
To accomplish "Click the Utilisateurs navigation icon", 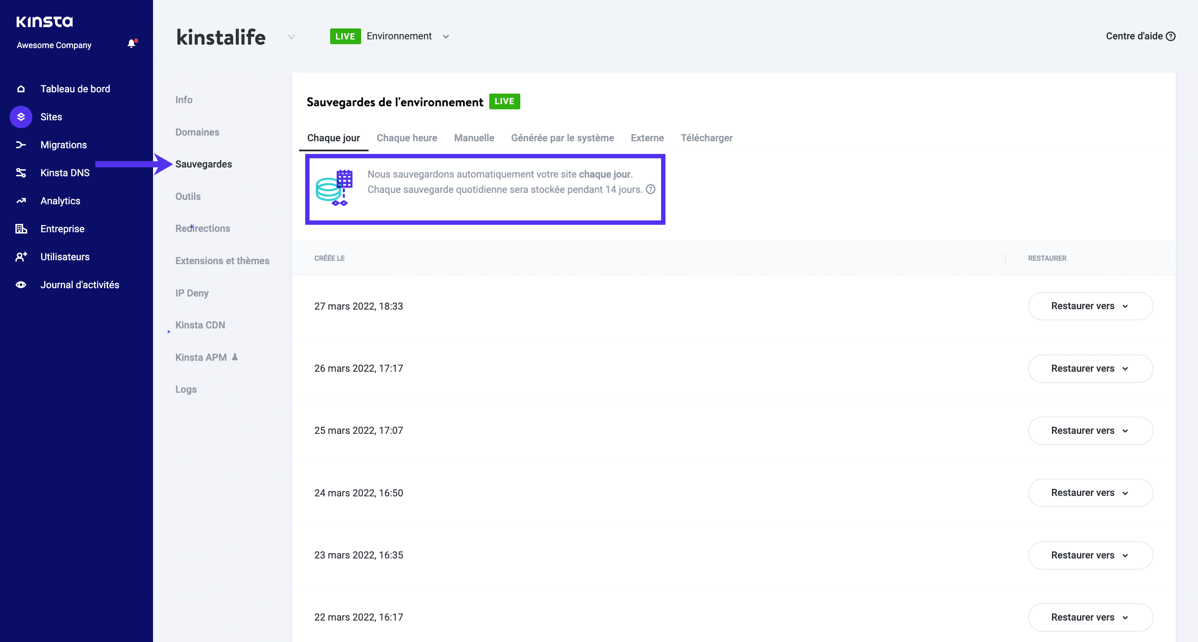I will point(21,257).
